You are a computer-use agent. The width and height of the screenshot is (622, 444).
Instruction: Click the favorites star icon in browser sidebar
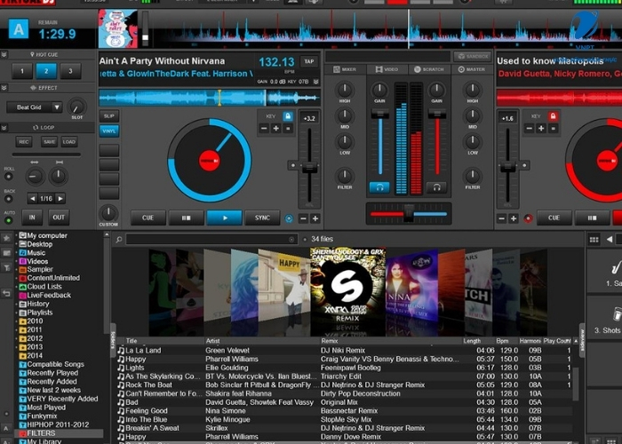(x=6, y=238)
